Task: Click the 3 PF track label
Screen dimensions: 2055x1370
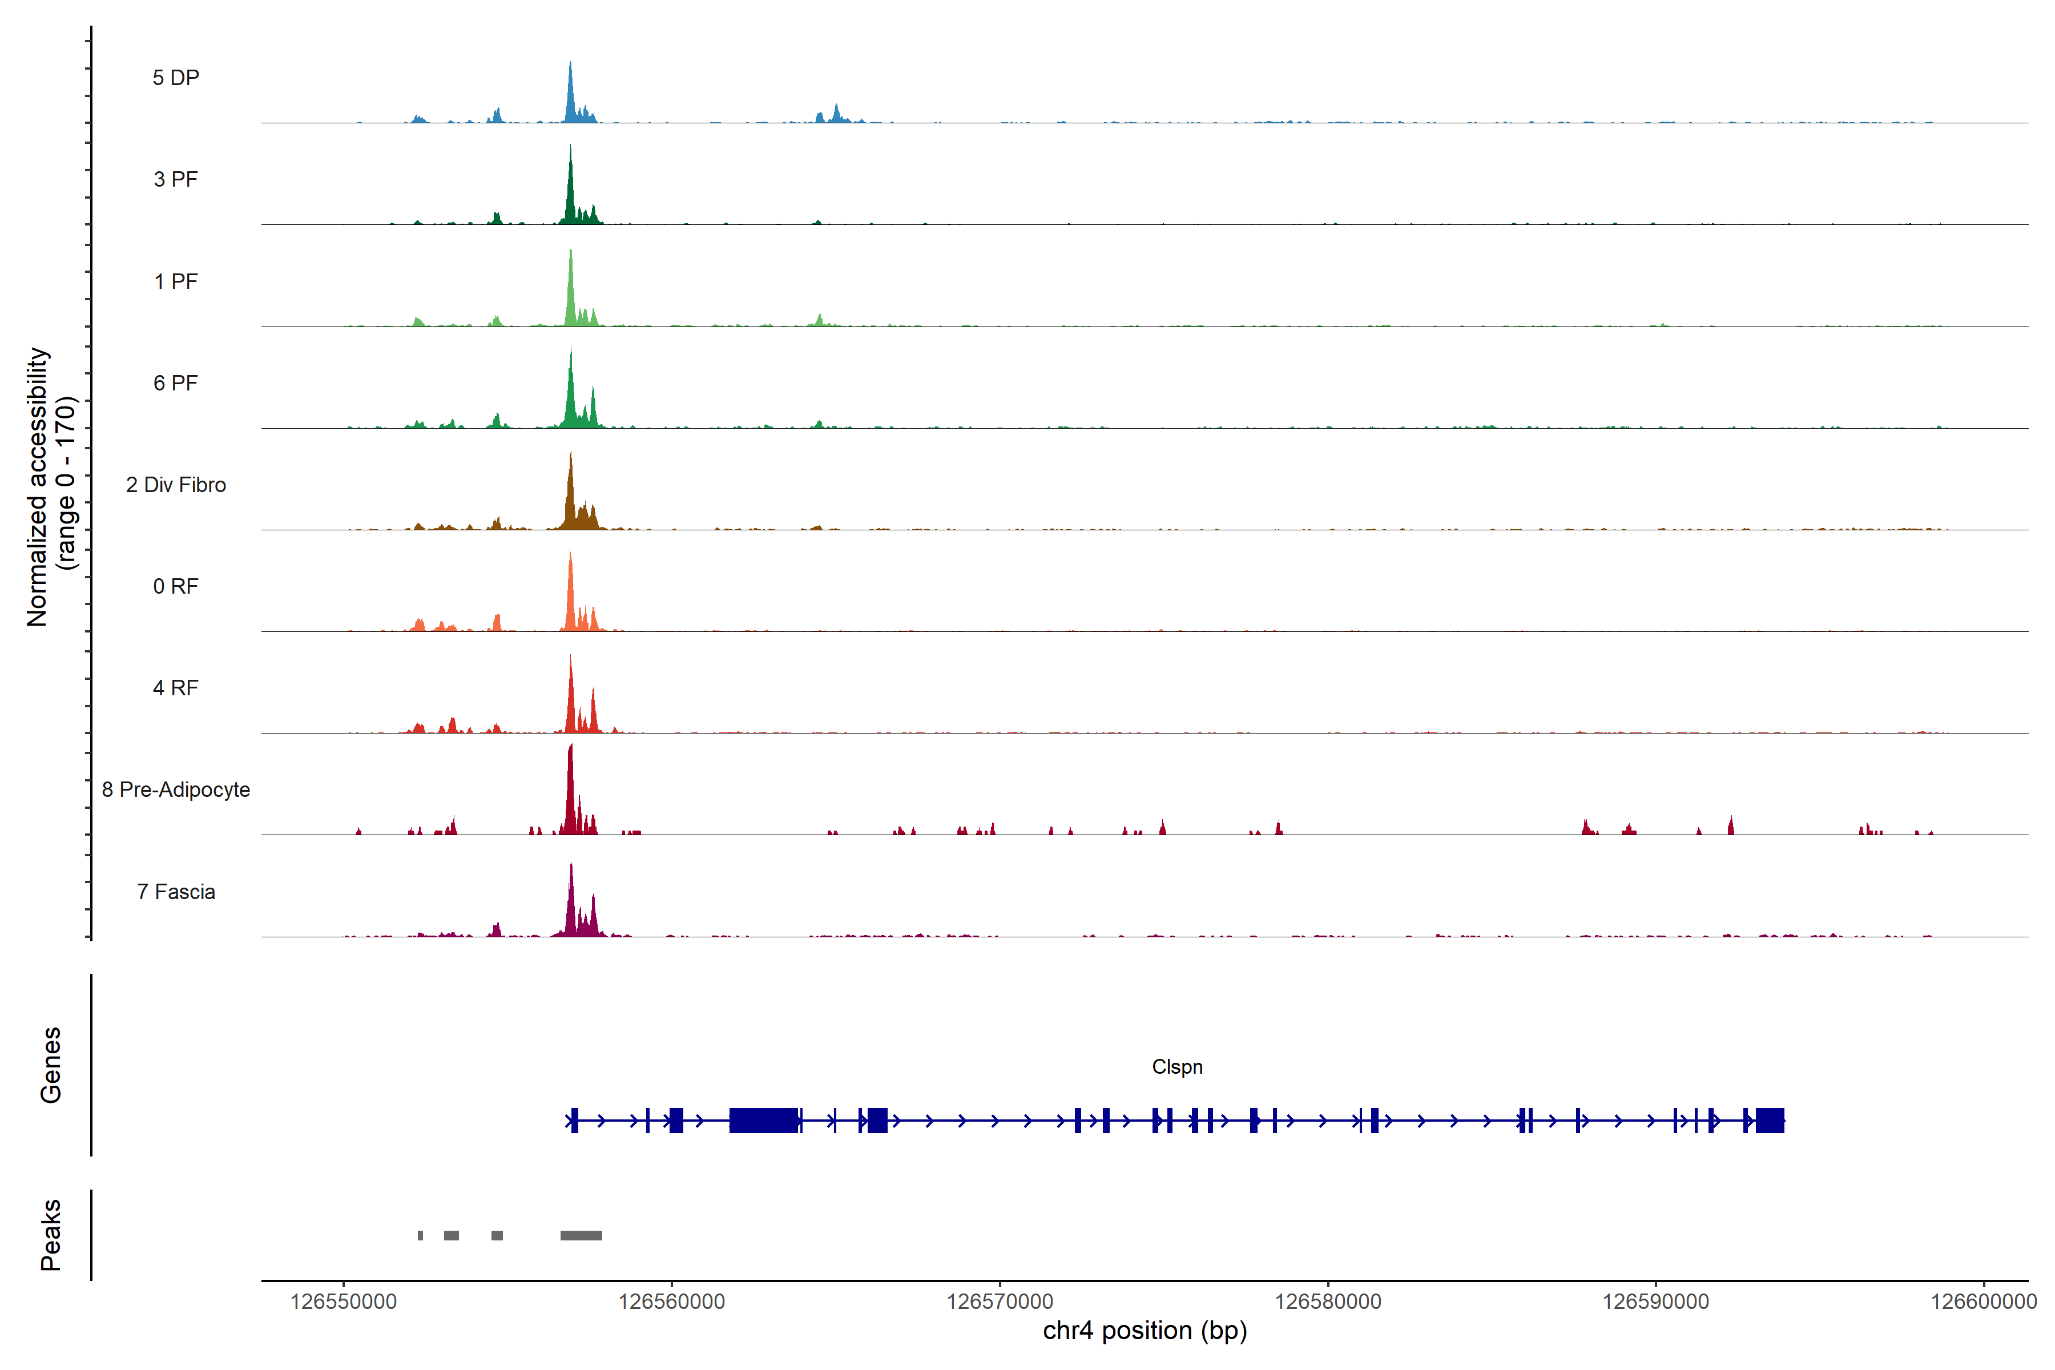Action: 176,179
